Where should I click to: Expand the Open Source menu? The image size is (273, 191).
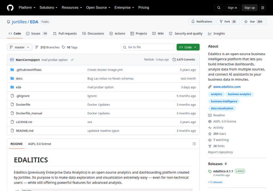click(x=98, y=8)
